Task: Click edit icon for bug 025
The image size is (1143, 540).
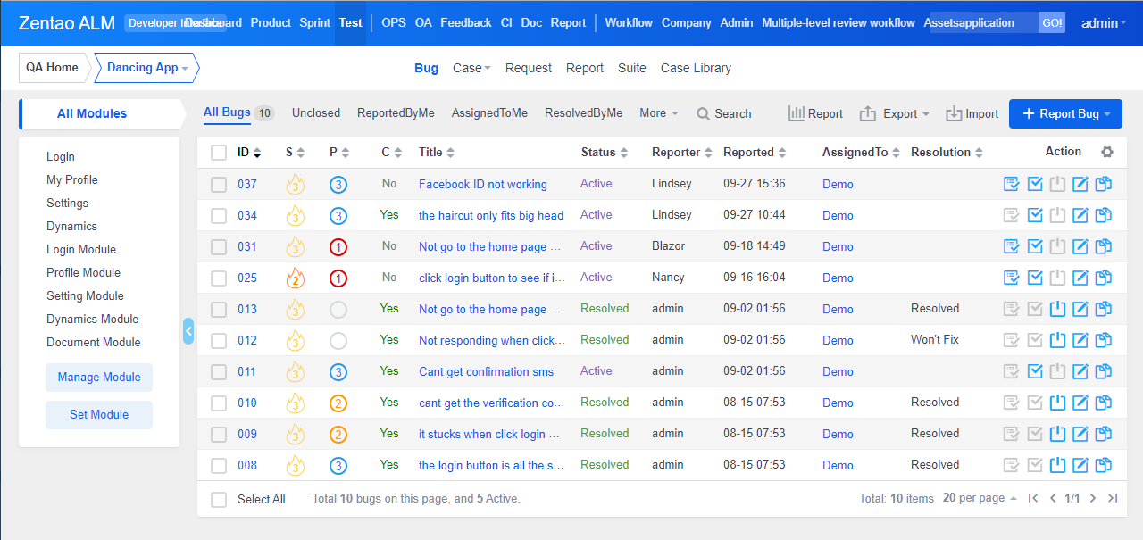Action: tap(1080, 278)
